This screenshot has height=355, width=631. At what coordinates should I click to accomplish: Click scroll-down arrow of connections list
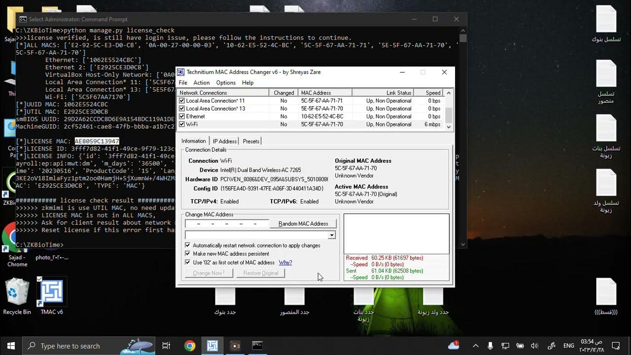click(449, 126)
